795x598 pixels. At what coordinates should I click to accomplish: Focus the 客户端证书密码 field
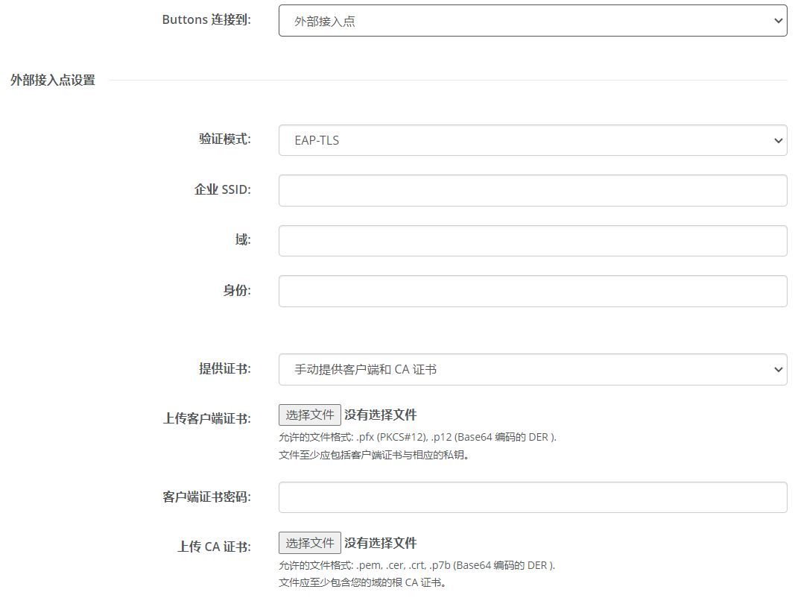tap(533, 497)
